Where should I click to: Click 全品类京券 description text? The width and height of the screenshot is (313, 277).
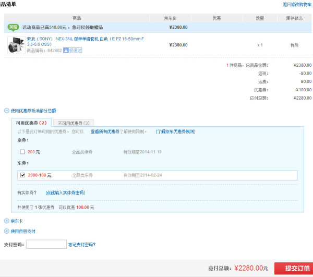pyautogui.click(x=82, y=152)
